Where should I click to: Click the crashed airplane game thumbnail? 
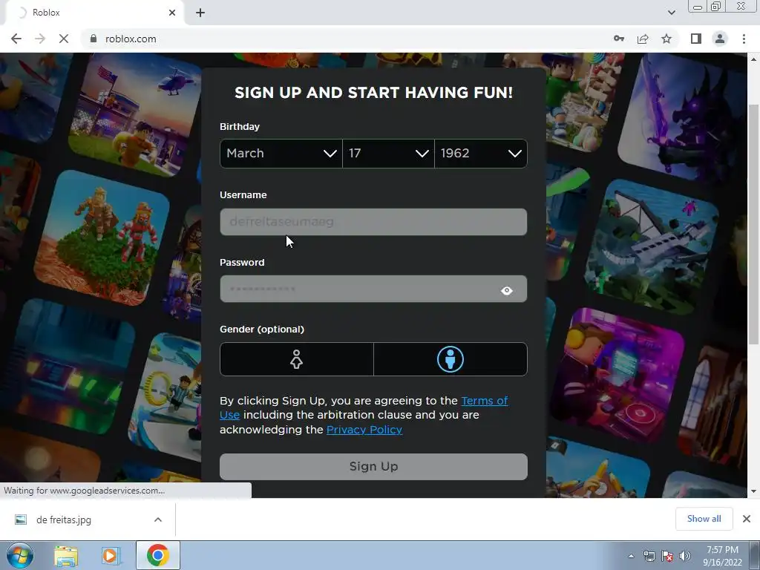tap(652, 247)
